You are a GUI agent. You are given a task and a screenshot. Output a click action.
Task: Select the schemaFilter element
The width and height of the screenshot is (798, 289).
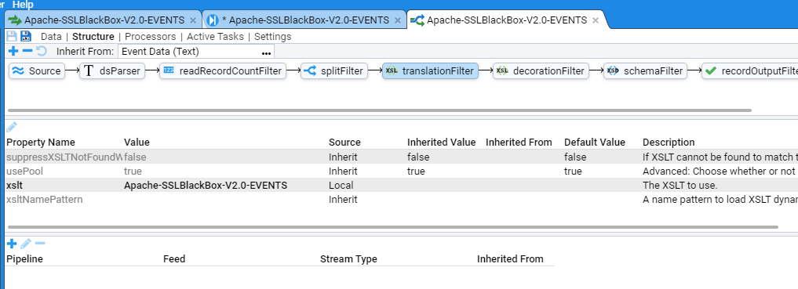point(646,71)
